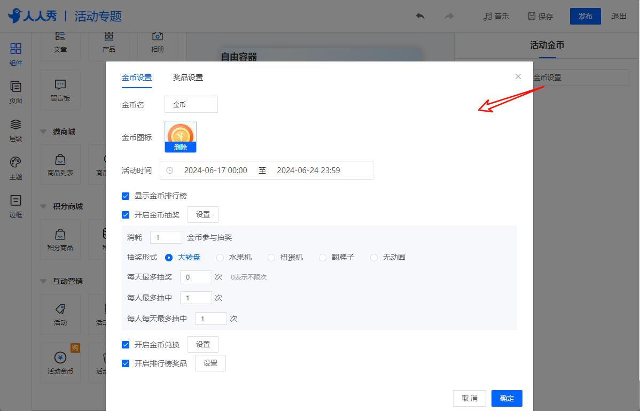The width and height of the screenshot is (640, 411).
Task: Collapse the 微商城 section triangle
Action: pyautogui.click(x=43, y=132)
